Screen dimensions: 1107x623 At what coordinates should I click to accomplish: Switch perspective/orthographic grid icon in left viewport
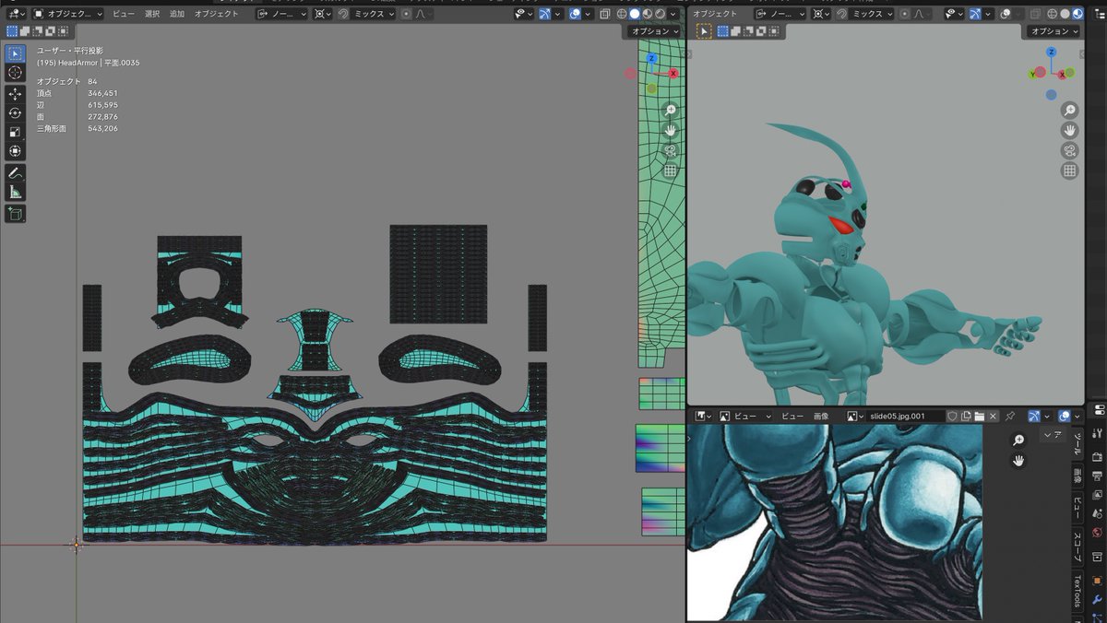pos(671,170)
